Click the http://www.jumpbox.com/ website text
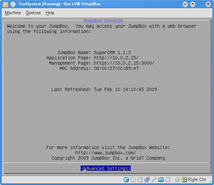This screenshot has width=214, height=185. pos(105,153)
